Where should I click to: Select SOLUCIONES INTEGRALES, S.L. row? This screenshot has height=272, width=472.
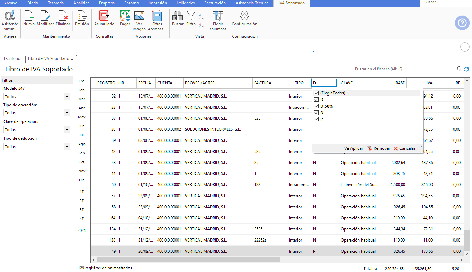point(277,129)
